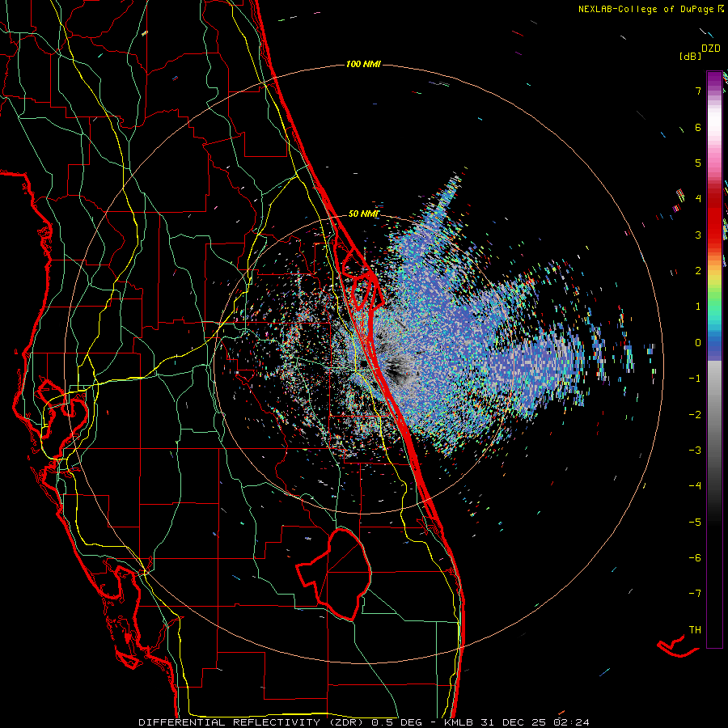
Task: Click the DZD dB color scale title
Action: [701, 52]
